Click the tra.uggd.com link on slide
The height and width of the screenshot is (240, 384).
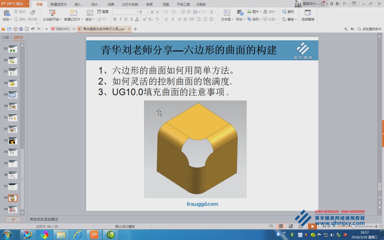(x=202, y=204)
